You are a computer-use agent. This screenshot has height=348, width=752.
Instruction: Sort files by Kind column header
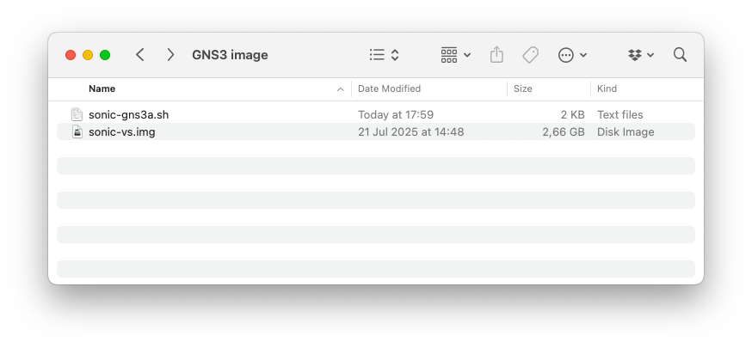pyautogui.click(x=607, y=89)
